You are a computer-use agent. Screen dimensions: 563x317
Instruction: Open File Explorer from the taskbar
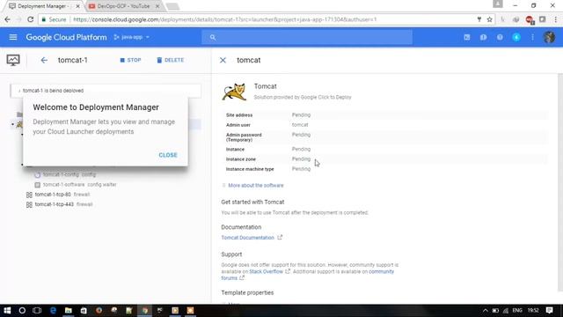click(x=69, y=311)
